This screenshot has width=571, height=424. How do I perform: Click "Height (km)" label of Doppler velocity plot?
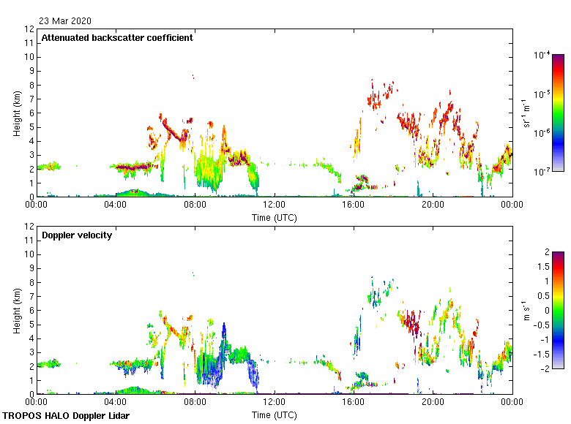(x=16, y=310)
